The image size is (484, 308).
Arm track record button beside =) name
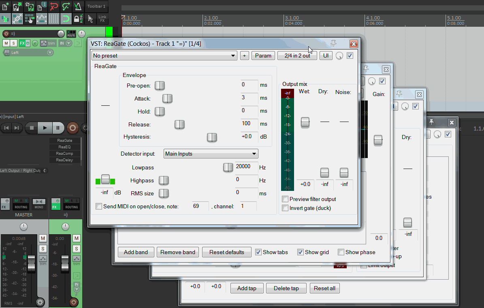(6, 34)
